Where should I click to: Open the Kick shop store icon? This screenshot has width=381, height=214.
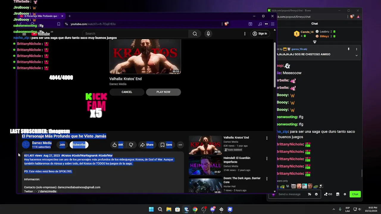338,194
